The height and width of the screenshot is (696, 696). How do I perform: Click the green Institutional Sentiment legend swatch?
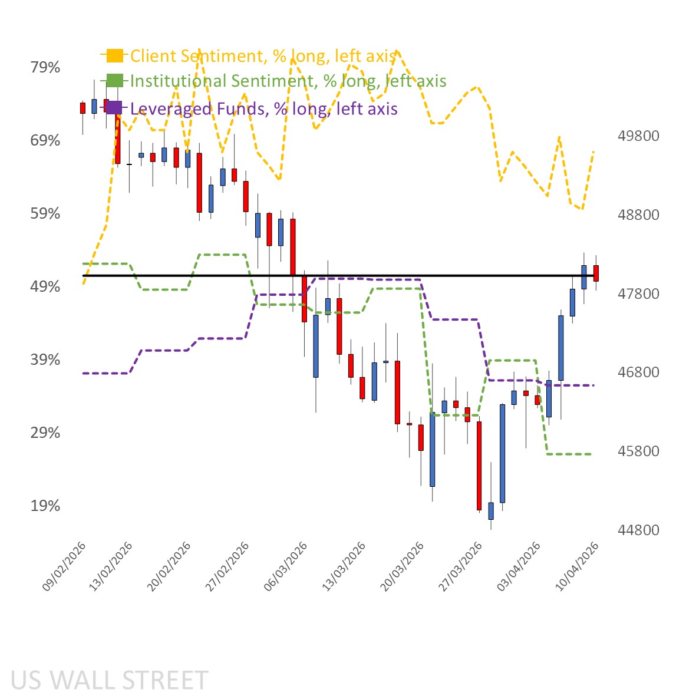tap(114, 81)
